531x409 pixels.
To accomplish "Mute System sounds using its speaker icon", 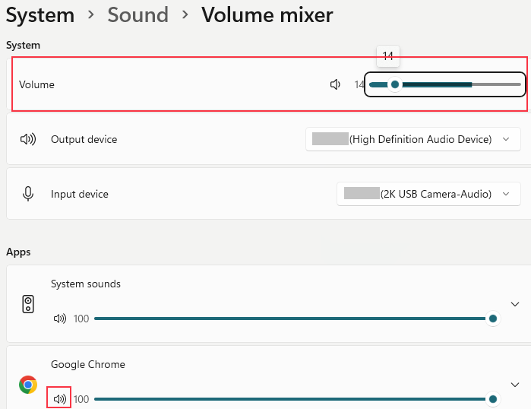I will [x=60, y=319].
